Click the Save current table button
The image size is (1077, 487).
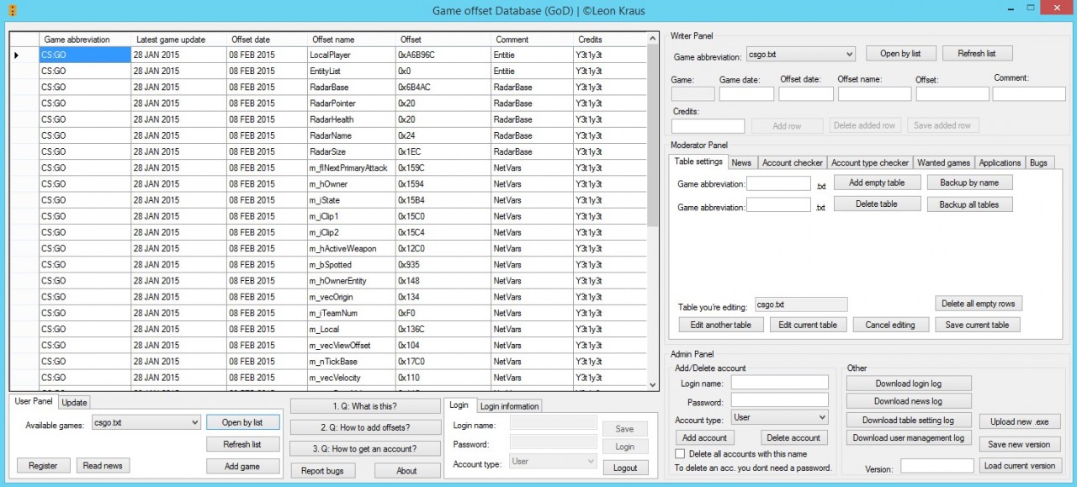(978, 325)
